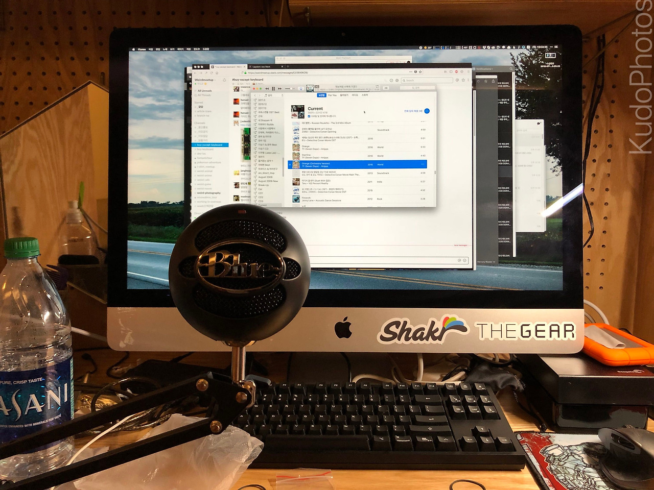Switch to the For You tab

tap(333, 95)
